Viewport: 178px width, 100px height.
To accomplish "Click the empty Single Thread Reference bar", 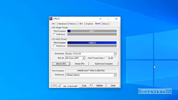I will [x=92, y=34].
